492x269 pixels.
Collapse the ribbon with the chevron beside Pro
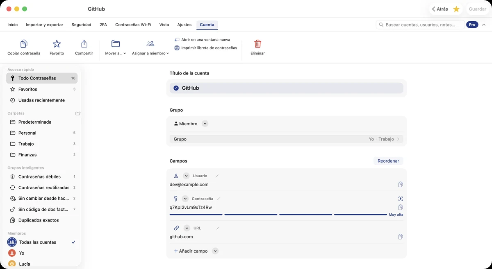pos(484,25)
